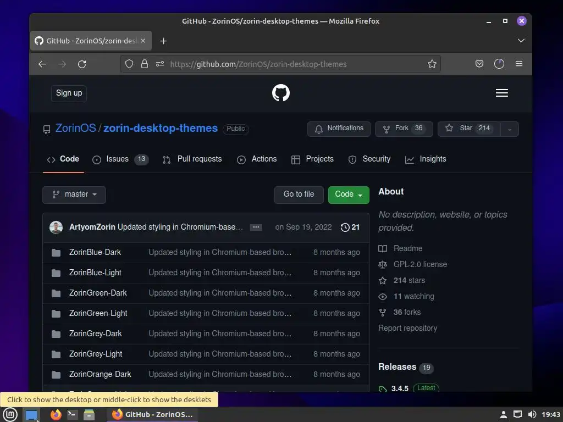Reload the page in Firefox
This screenshot has height=422, width=563.
pyautogui.click(x=82, y=64)
